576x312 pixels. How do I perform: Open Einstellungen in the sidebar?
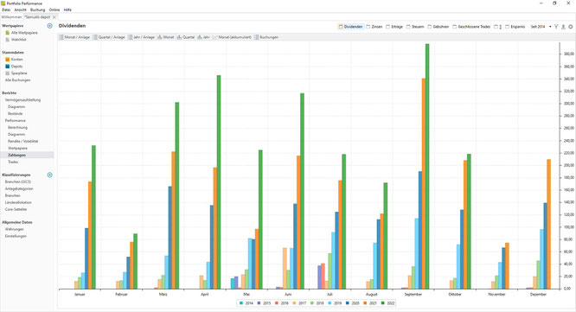tap(16, 236)
